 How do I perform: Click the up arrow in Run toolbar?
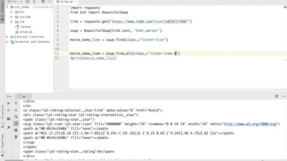tap(16, 103)
